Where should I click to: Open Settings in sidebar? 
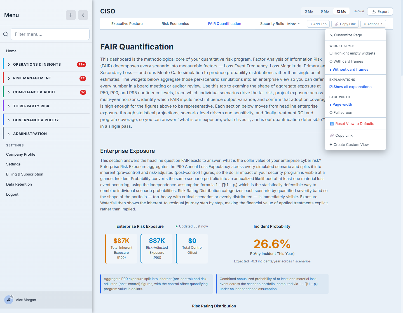[x=13, y=164]
